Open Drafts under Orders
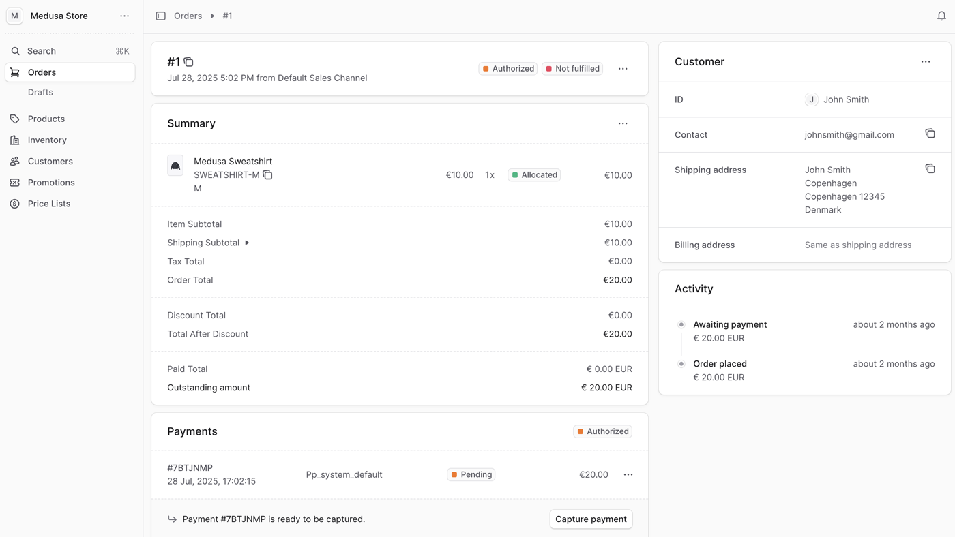Viewport: 955px width, 537px height. pyautogui.click(x=40, y=92)
